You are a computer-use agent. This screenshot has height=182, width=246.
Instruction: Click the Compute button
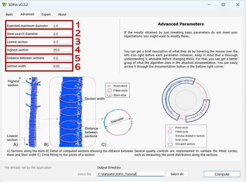tap(222, 174)
